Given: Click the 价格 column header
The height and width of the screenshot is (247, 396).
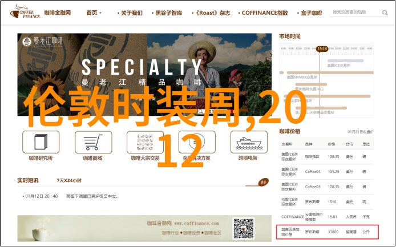Looking at the screenshot, I should pos(332,144).
